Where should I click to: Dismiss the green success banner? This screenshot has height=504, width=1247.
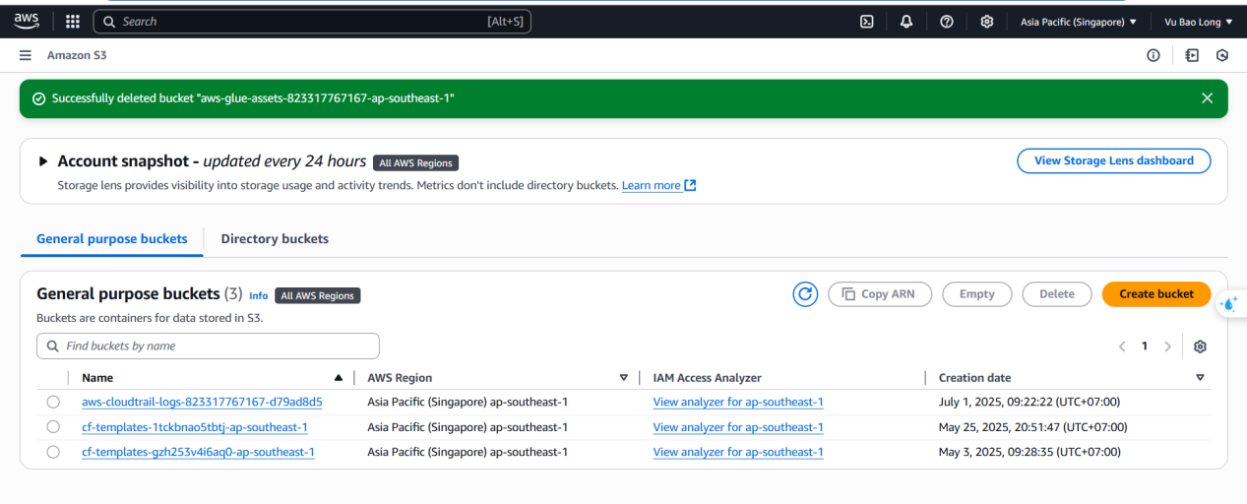(x=1208, y=98)
